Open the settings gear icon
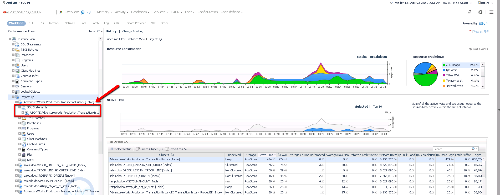The width and height of the screenshot is (500, 195). (x=480, y=12)
